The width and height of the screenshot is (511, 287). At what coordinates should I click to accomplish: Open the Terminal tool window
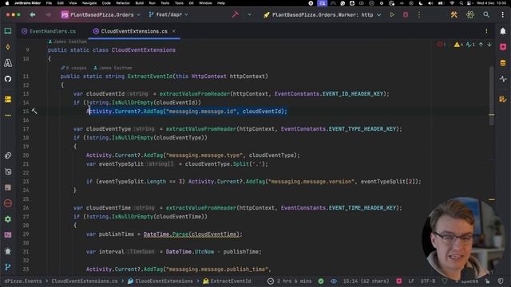tap(8, 234)
